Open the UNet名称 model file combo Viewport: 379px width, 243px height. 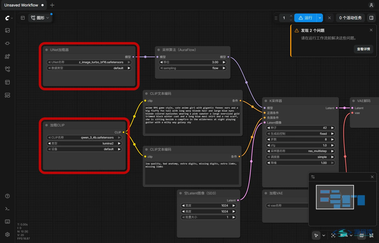(89, 62)
